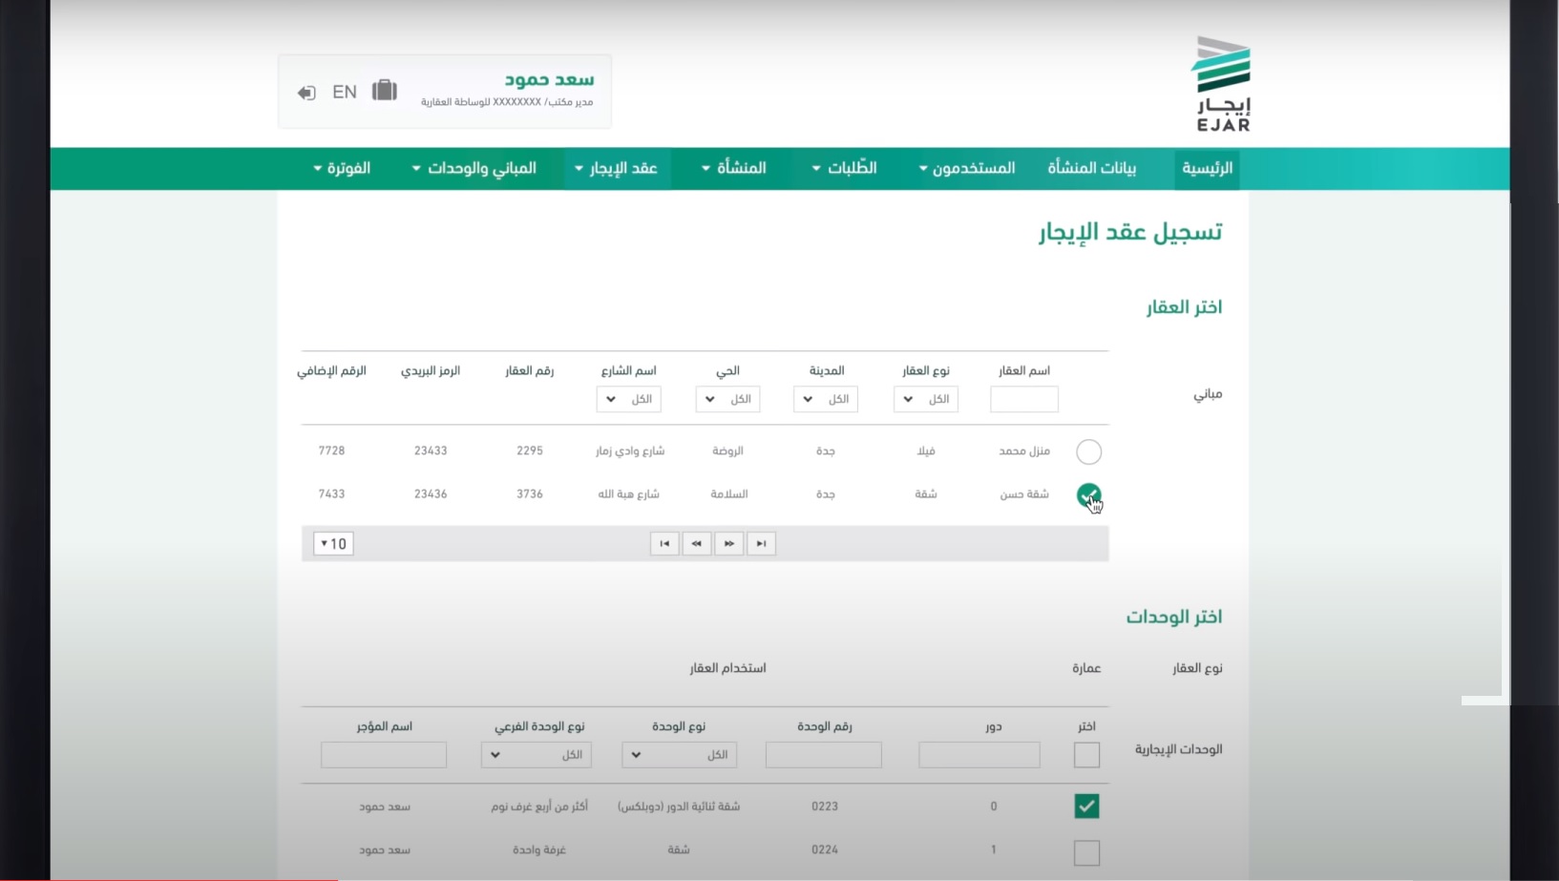Go to the previous page of buildings
The image size is (1559, 881).
tap(697, 544)
